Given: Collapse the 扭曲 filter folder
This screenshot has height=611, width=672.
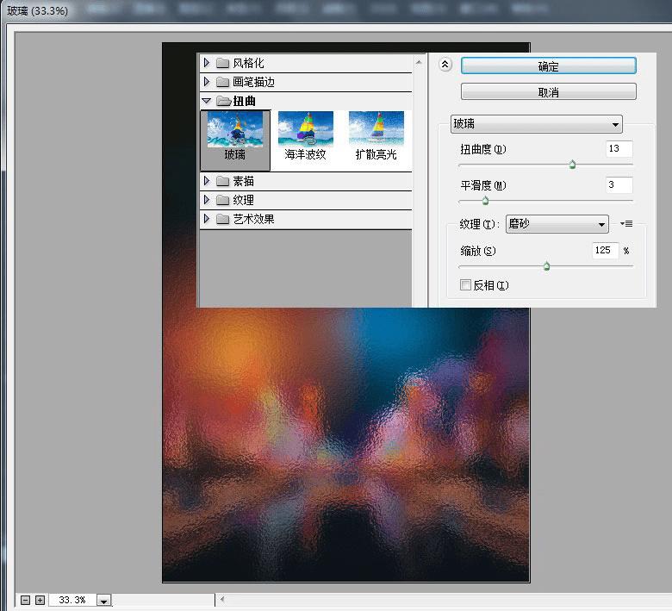Looking at the screenshot, I should tap(207, 101).
